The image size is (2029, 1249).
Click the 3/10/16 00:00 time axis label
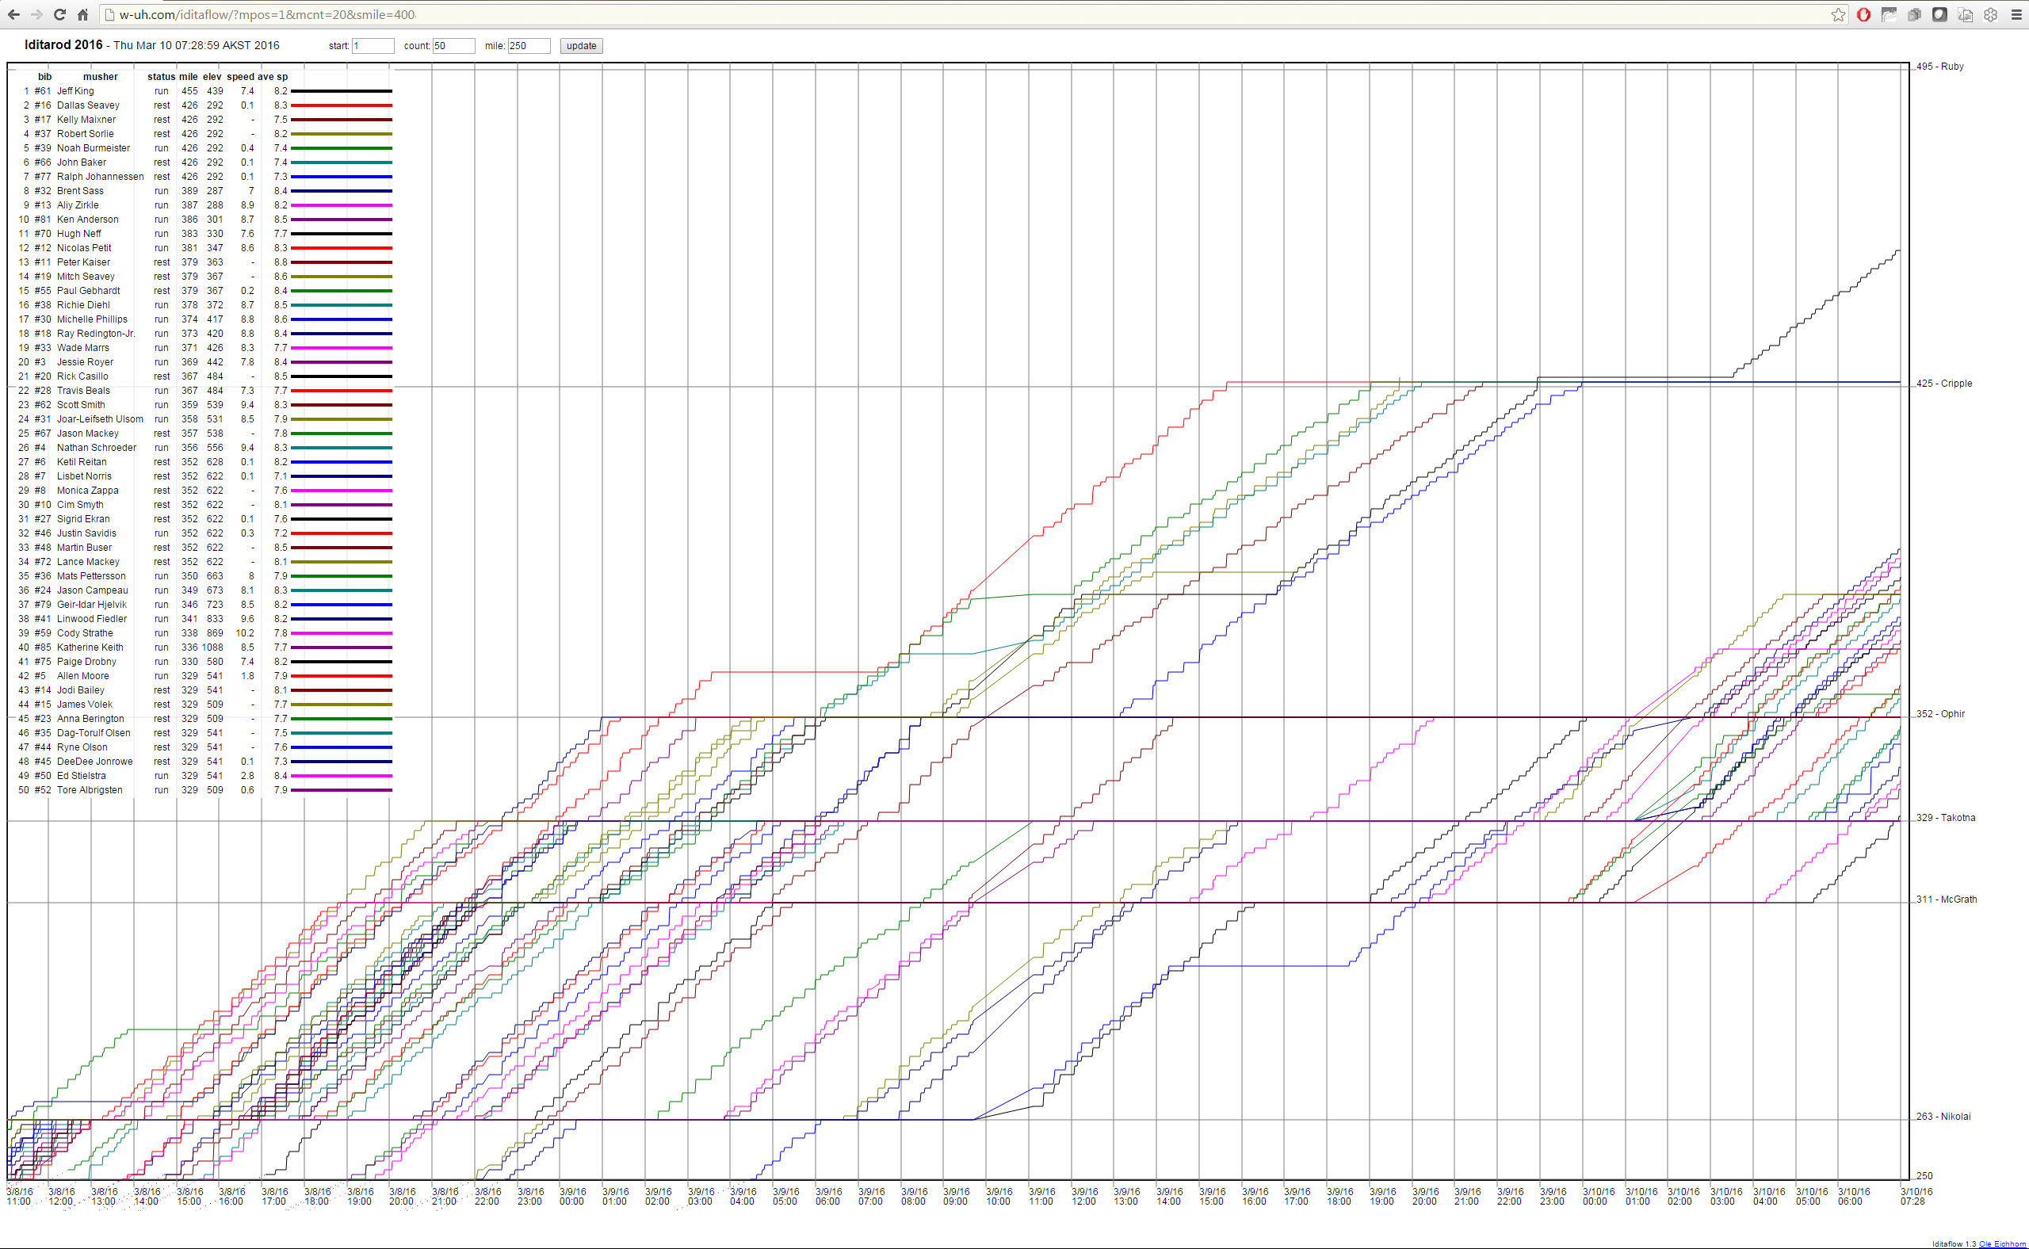tap(1599, 1196)
